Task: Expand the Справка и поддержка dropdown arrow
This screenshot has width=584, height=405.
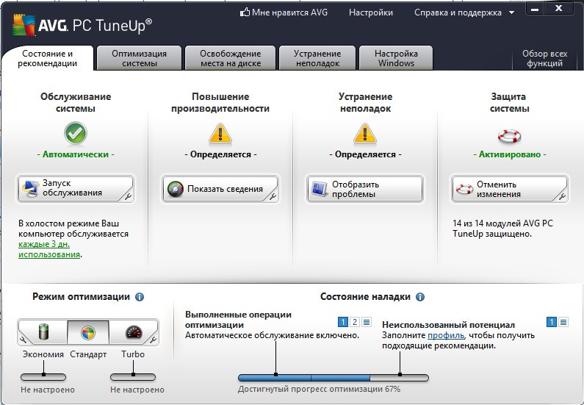Action: point(512,12)
